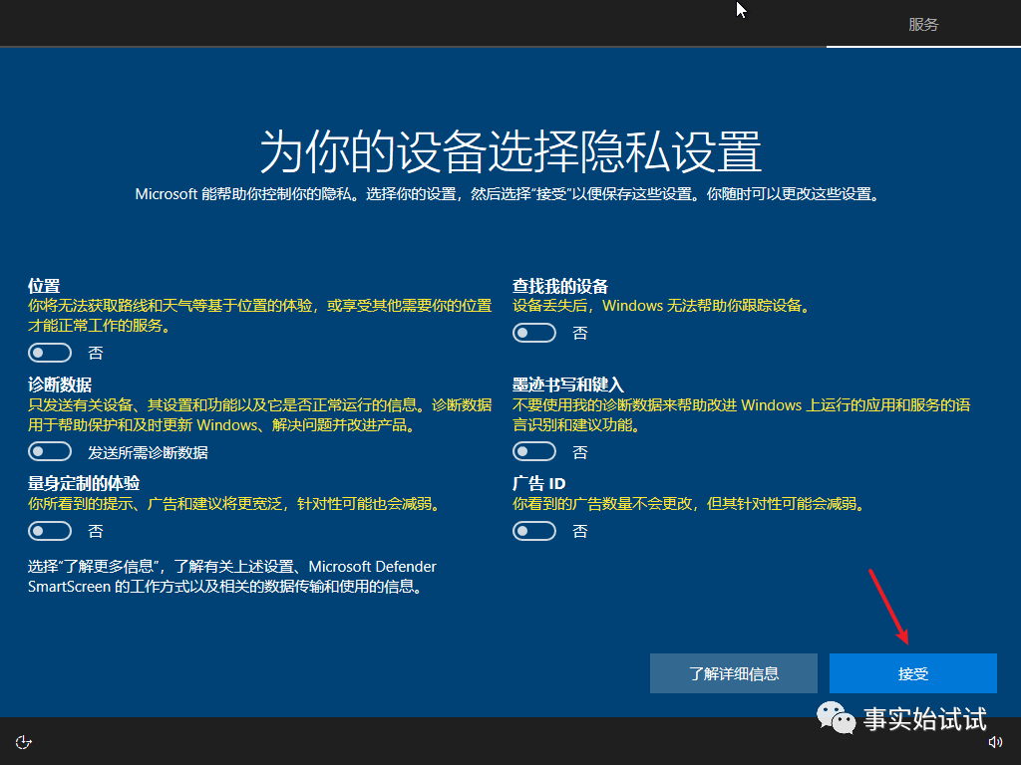Click the 为你的设备选择隐私设置 title
The width and height of the screenshot is (1021, 765).
coord(510,151)
